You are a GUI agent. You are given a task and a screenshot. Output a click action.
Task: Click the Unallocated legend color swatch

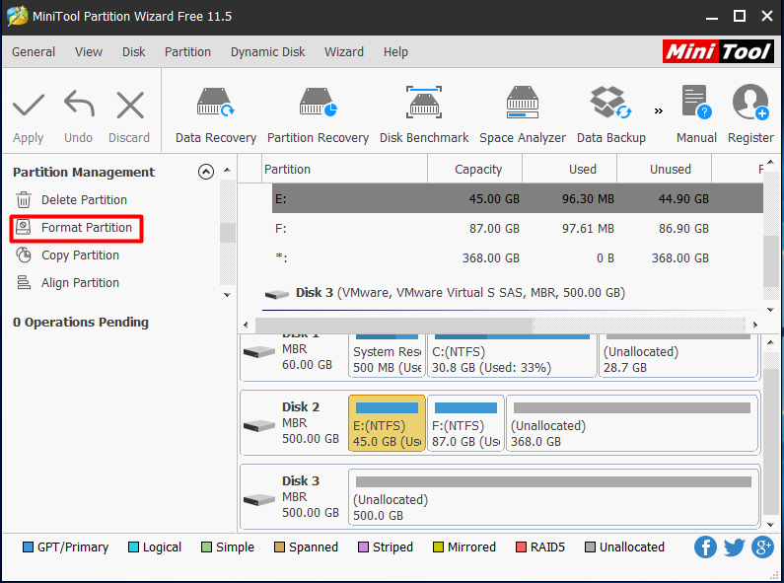(590, 547)
